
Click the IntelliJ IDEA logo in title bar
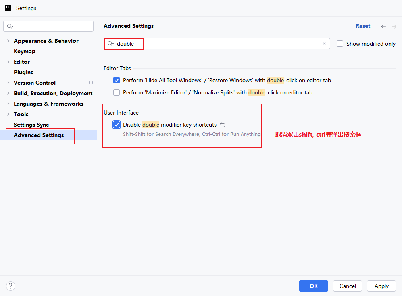tap(8, 8)
